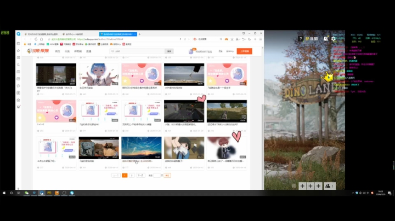The image size is (395, 221).
Task: Open 直播 in the video site navigation
Action: (89, 51)
